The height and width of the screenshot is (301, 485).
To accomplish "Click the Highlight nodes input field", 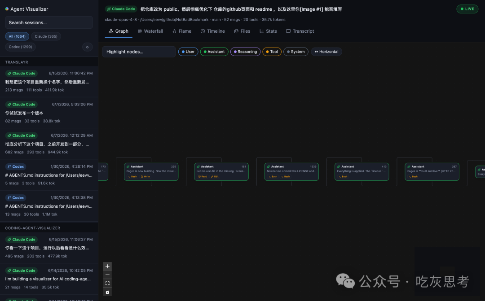I will pyautogui.click(x=139, y=52).
